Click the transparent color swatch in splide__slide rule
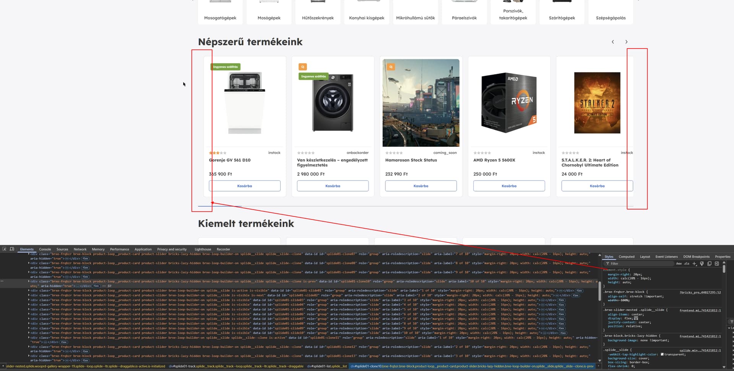This screenshot has width=734, height=371. (x=662, y=354)
